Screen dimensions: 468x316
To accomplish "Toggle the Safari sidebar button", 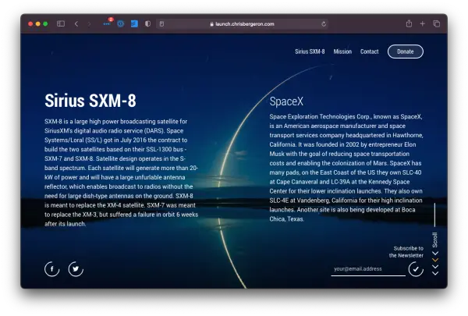I will click(x=61, y=23).
